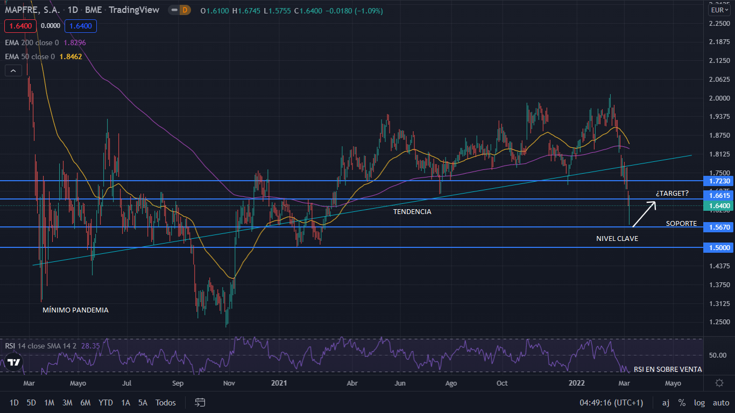
Task: Click the white target arrow drawing
Action: pos(644,213)
